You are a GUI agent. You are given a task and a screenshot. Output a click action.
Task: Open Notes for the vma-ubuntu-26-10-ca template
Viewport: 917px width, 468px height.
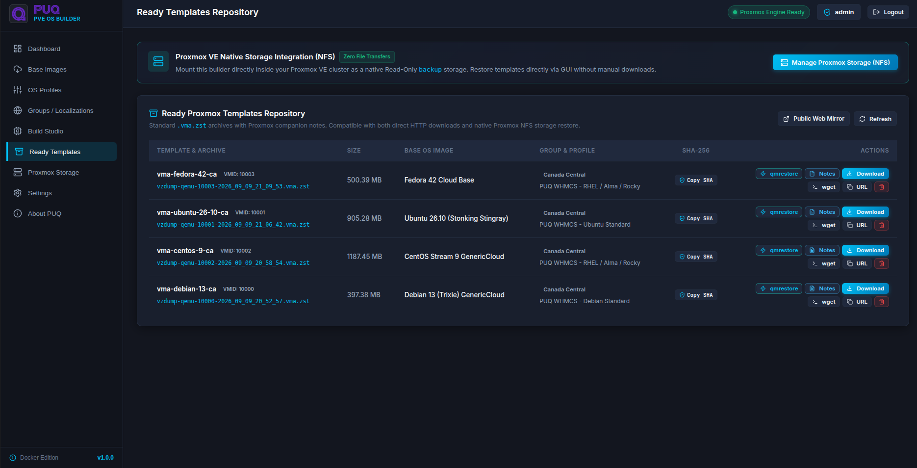click(x=822, y=212)
